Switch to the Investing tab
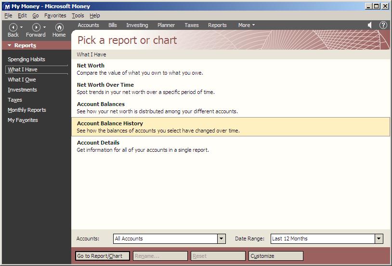The width and height of the screenshot is (392, 266). point(137,25)
